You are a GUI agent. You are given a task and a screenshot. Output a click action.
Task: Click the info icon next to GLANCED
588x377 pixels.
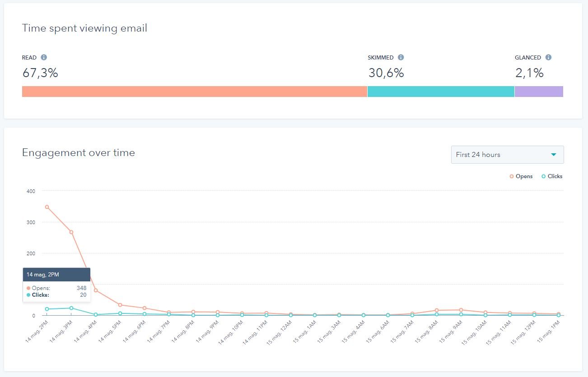[548, 57]
